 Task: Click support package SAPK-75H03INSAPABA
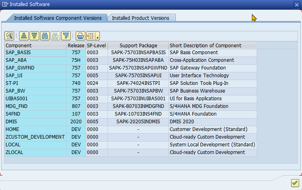(x=138, y=61)
